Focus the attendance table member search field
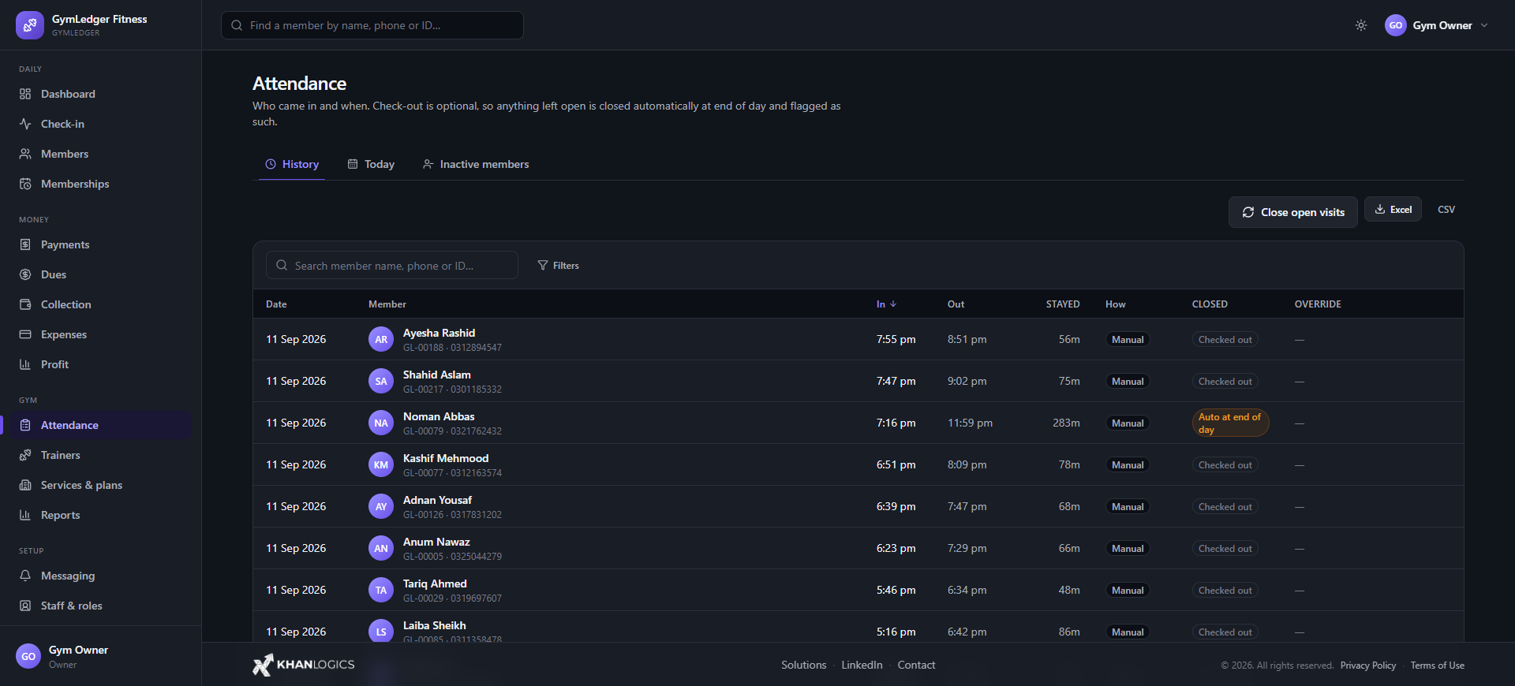This screenshot has width=1515, height=686. tap(392, 266)
